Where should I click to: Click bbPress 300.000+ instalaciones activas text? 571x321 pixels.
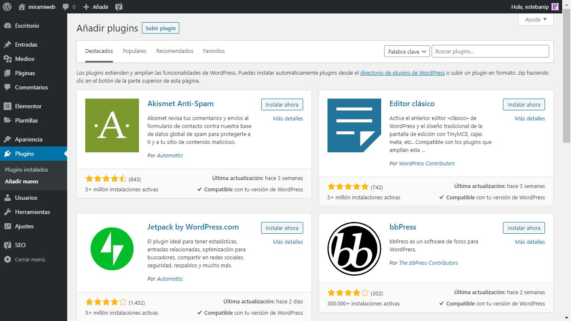coord(364,304)
